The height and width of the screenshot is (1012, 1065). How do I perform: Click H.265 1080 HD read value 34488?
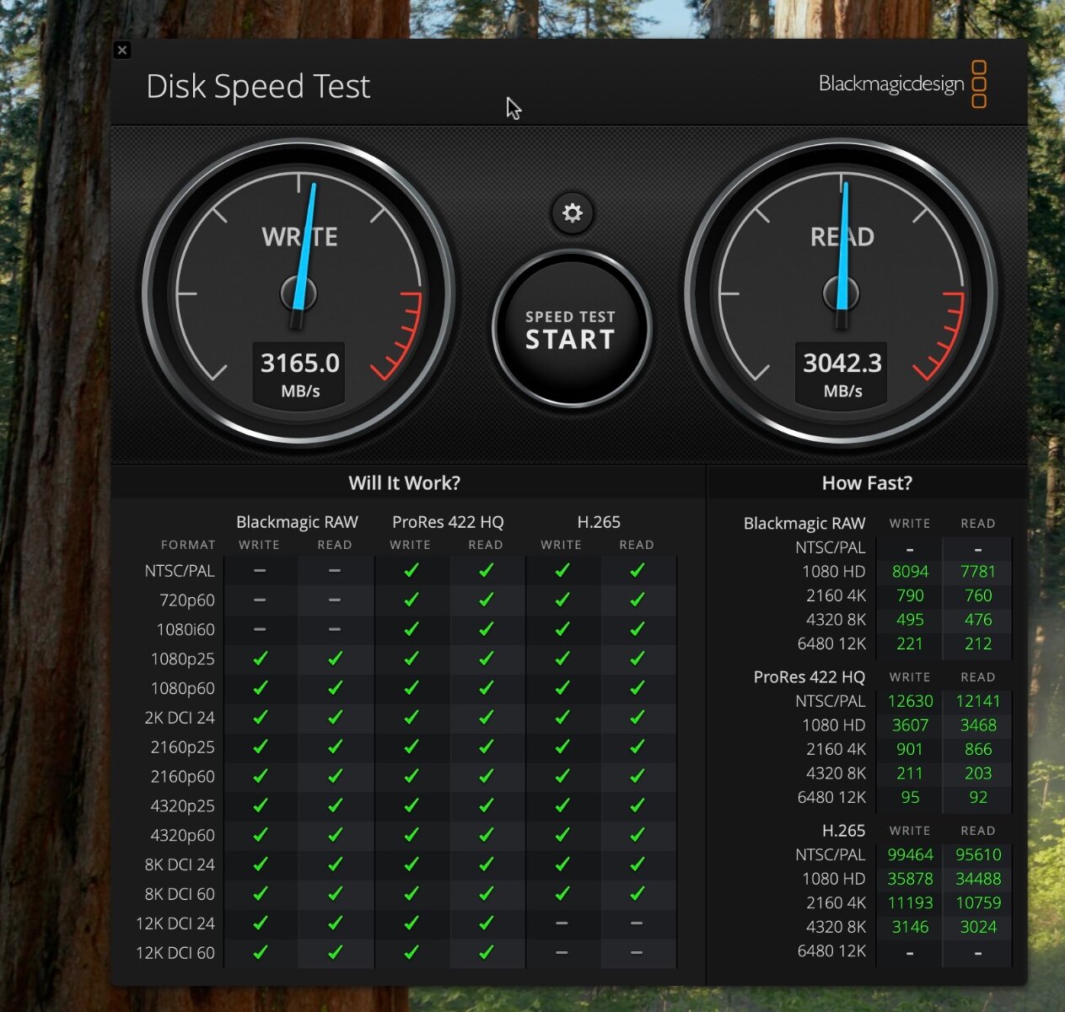coord(978,879)
